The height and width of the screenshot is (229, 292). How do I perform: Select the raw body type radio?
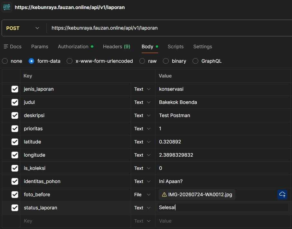pyautogui.click(x=142, y=61)
